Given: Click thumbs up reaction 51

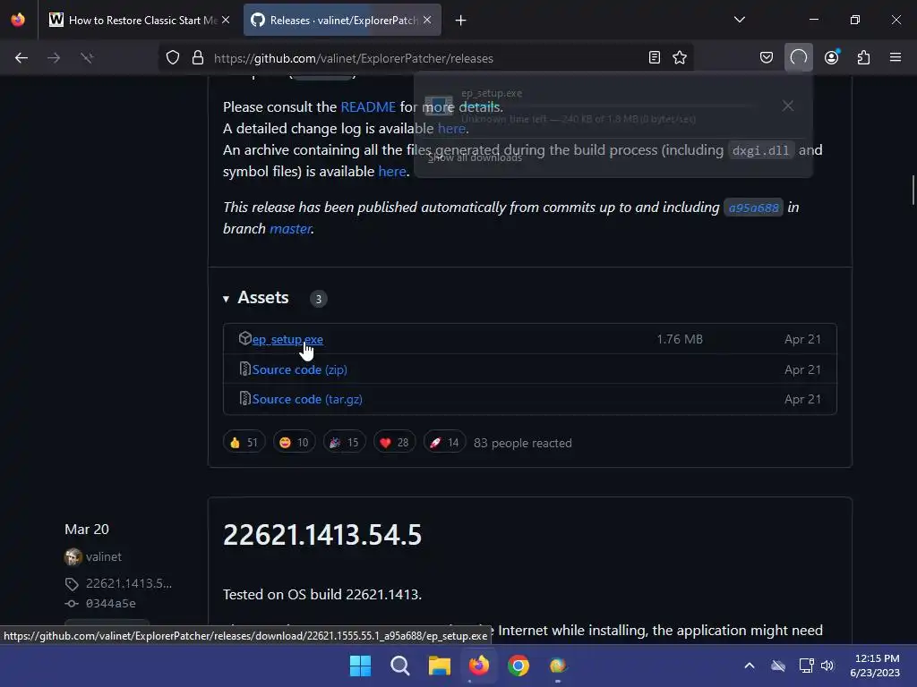Looking at the screenshot, I should coord(244,442).
